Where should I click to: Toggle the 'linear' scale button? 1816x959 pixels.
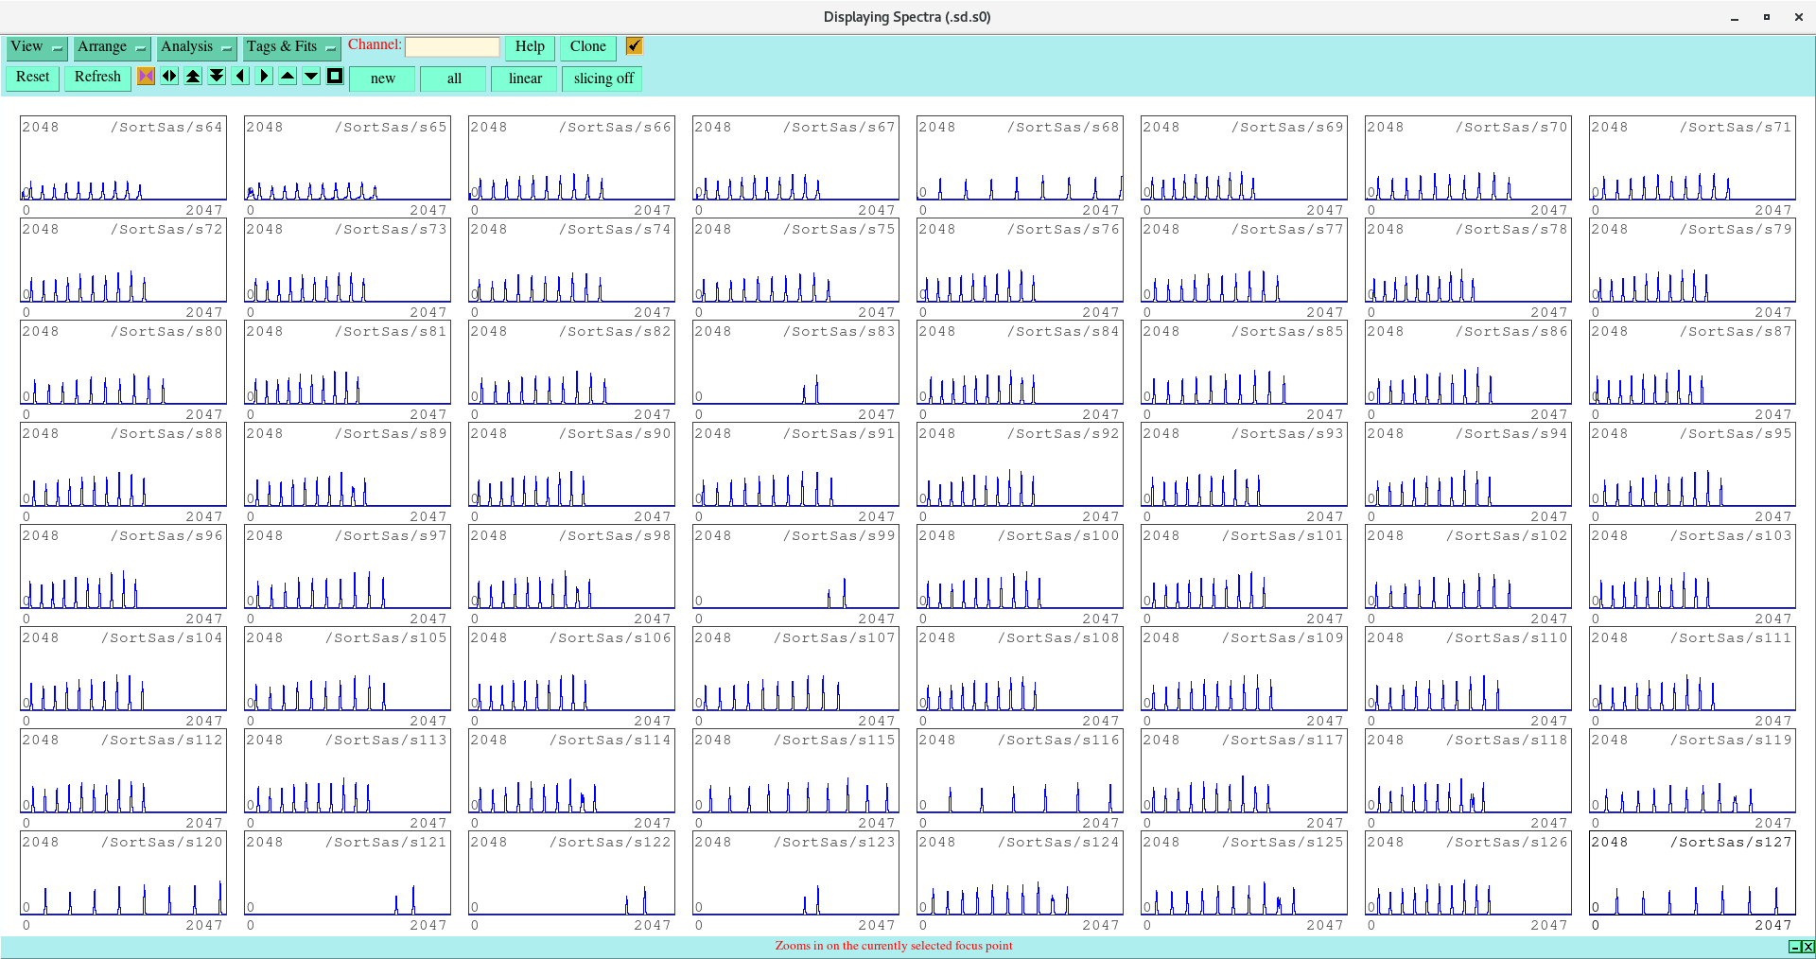[x=525, y=78]
